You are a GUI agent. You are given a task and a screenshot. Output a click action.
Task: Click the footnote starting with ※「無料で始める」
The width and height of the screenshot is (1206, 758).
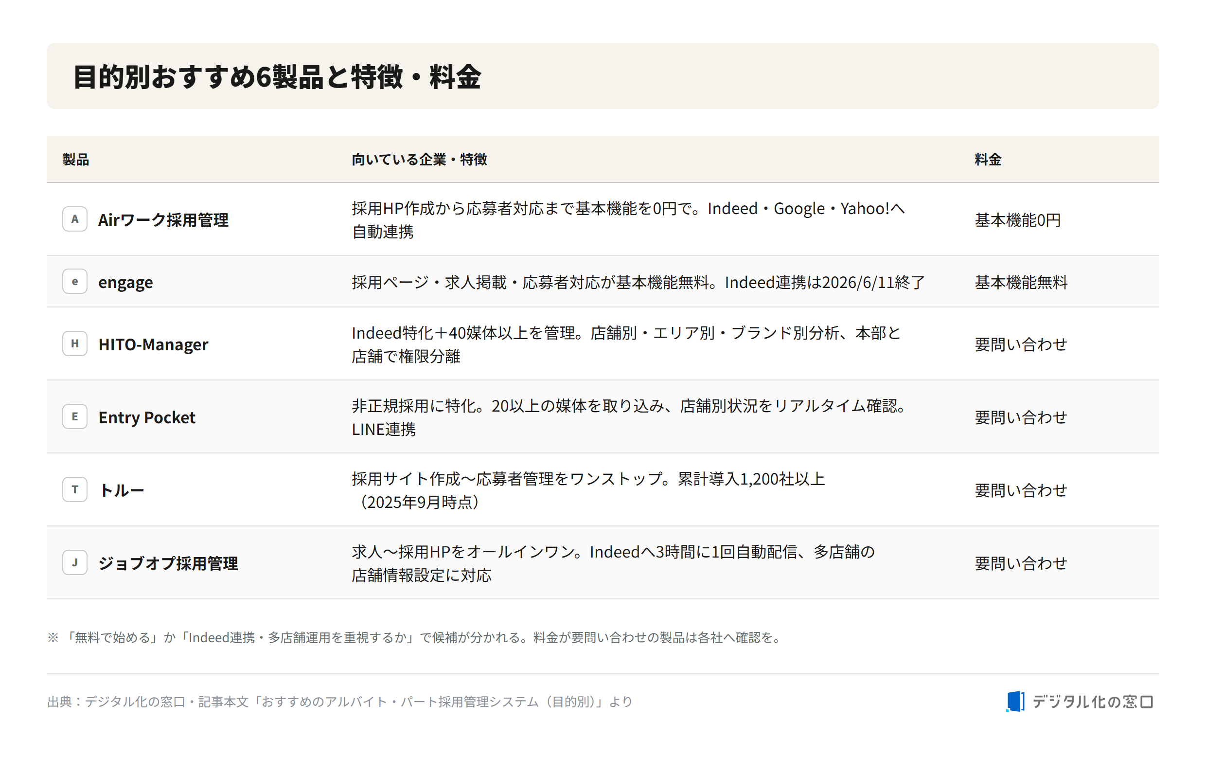coord(415,637)
